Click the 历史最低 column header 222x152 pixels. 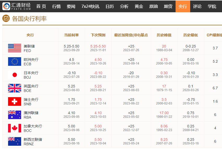(x=191, y=35)
